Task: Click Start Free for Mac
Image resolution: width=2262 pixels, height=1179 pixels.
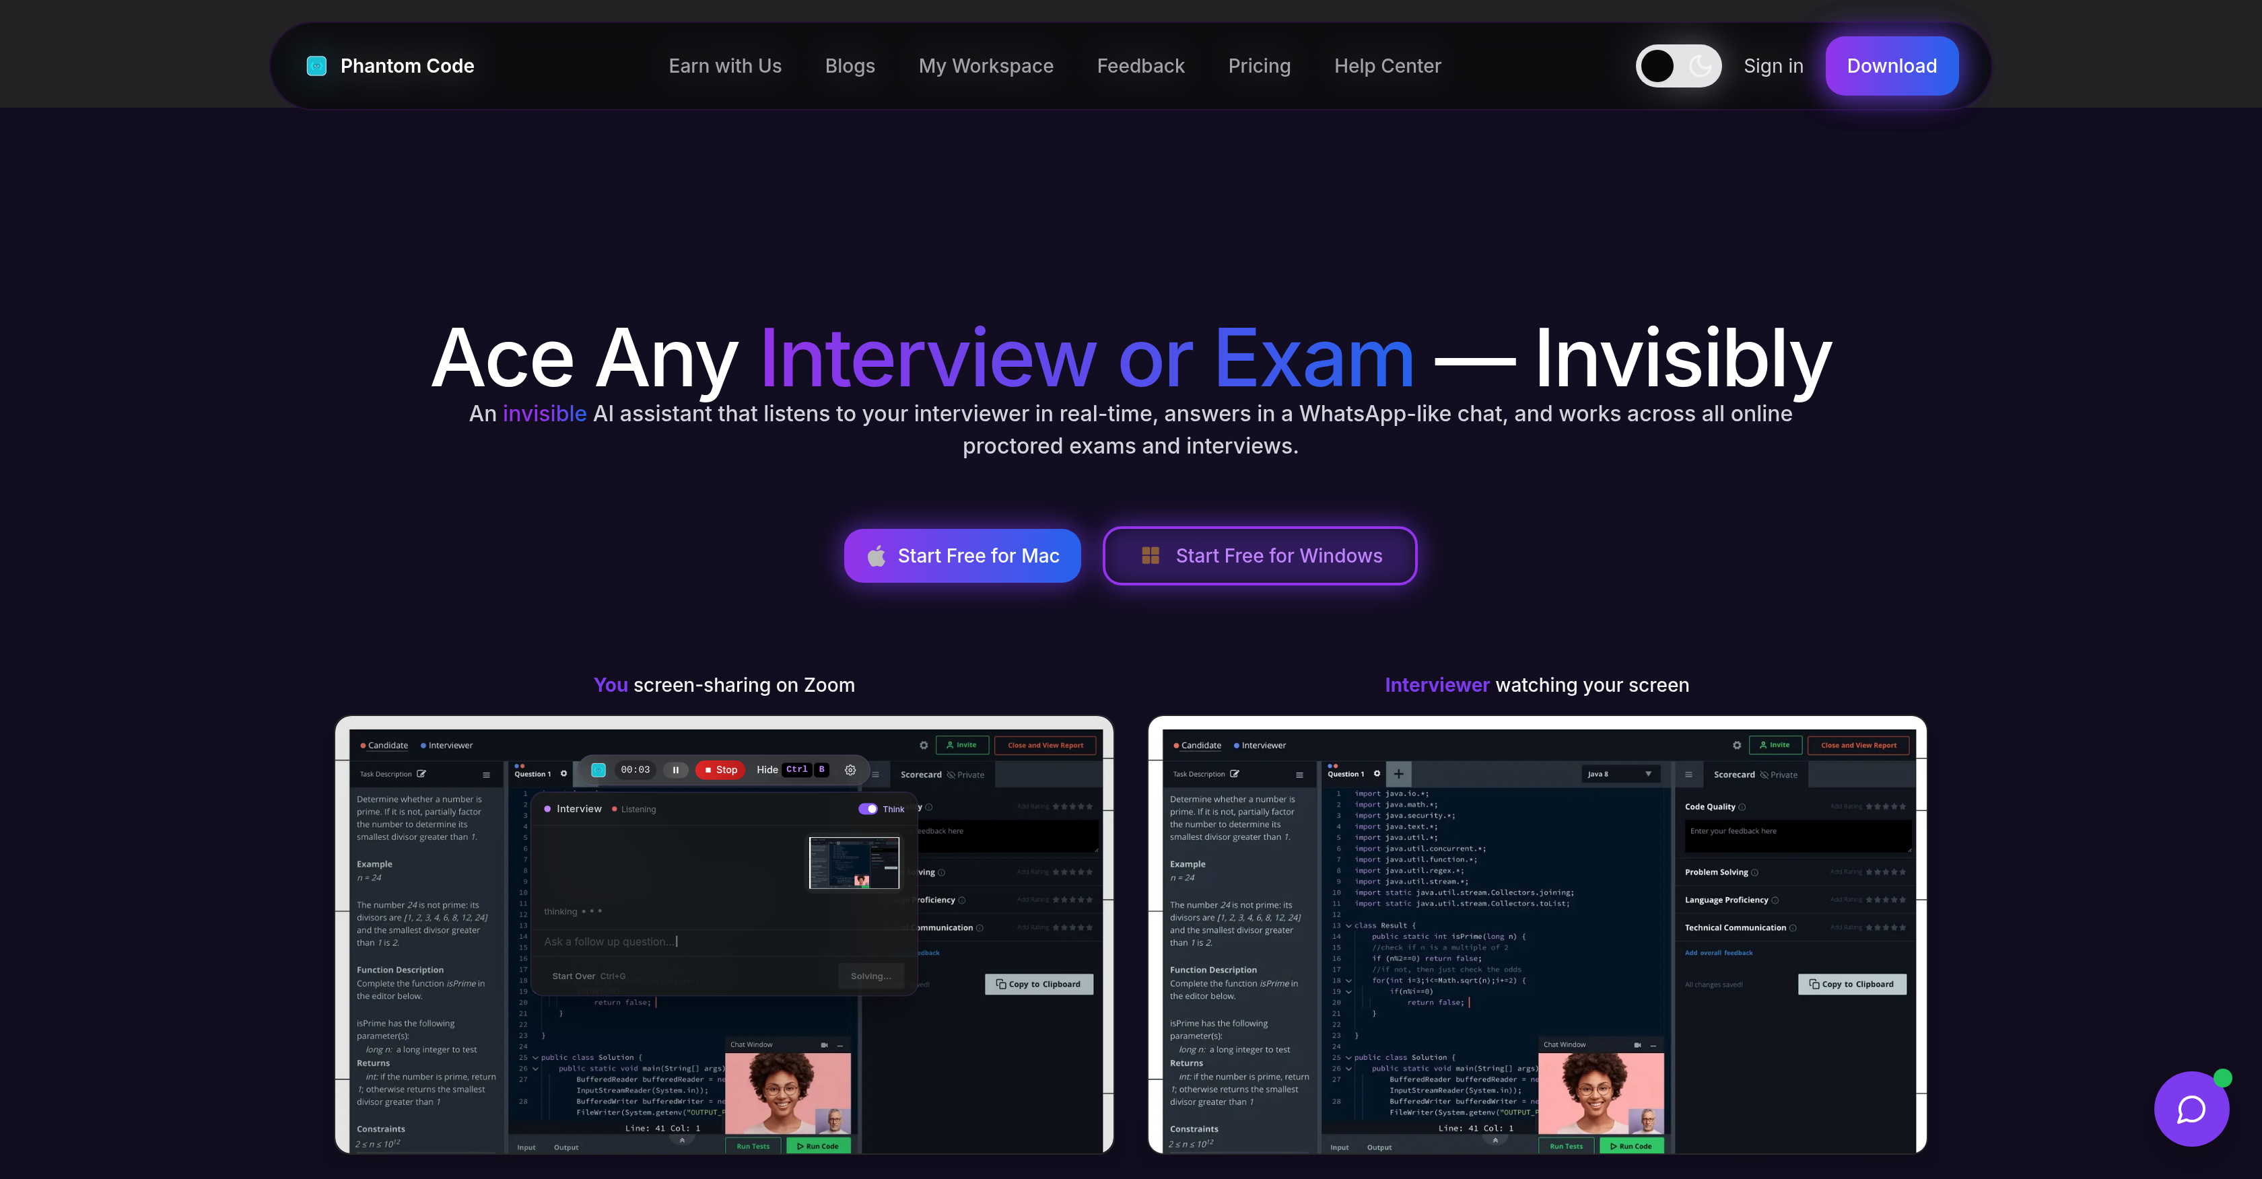Action: tap(961, 556)
